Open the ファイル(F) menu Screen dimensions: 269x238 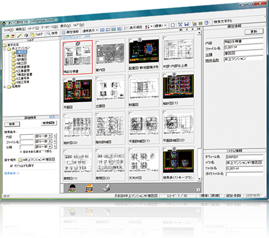pyautogui.click(x=8, y=30)
